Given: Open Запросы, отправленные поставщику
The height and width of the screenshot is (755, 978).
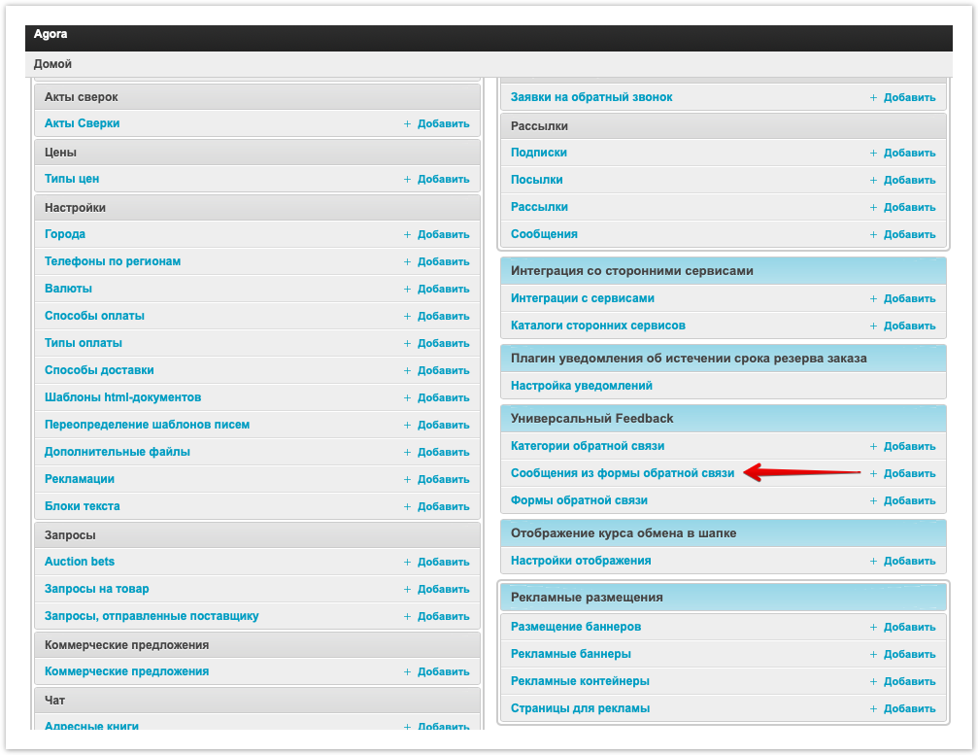Looking at the screenshot, I should [152, 616].
